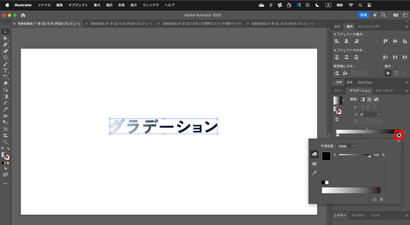The width and height of the screenshot is (410, 225).
Task: Select the Direct Selection tool
Action: coord(5,38)
